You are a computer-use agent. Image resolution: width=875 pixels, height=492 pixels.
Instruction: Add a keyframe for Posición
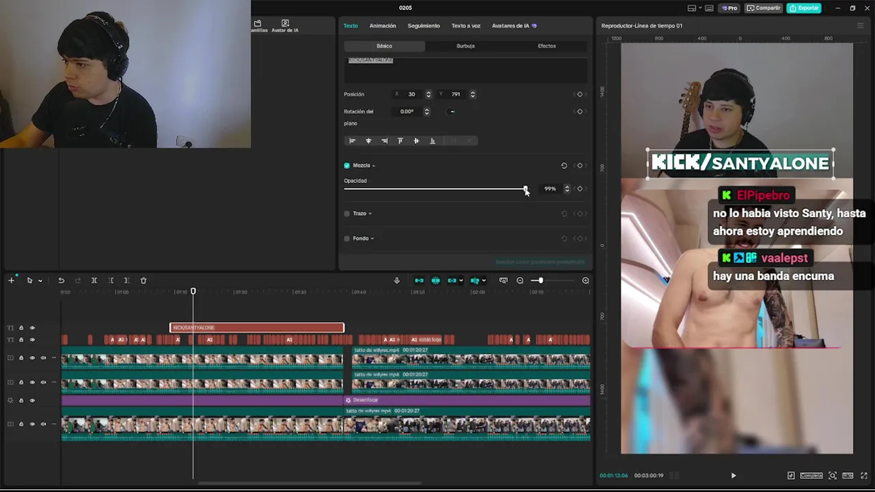580,94
